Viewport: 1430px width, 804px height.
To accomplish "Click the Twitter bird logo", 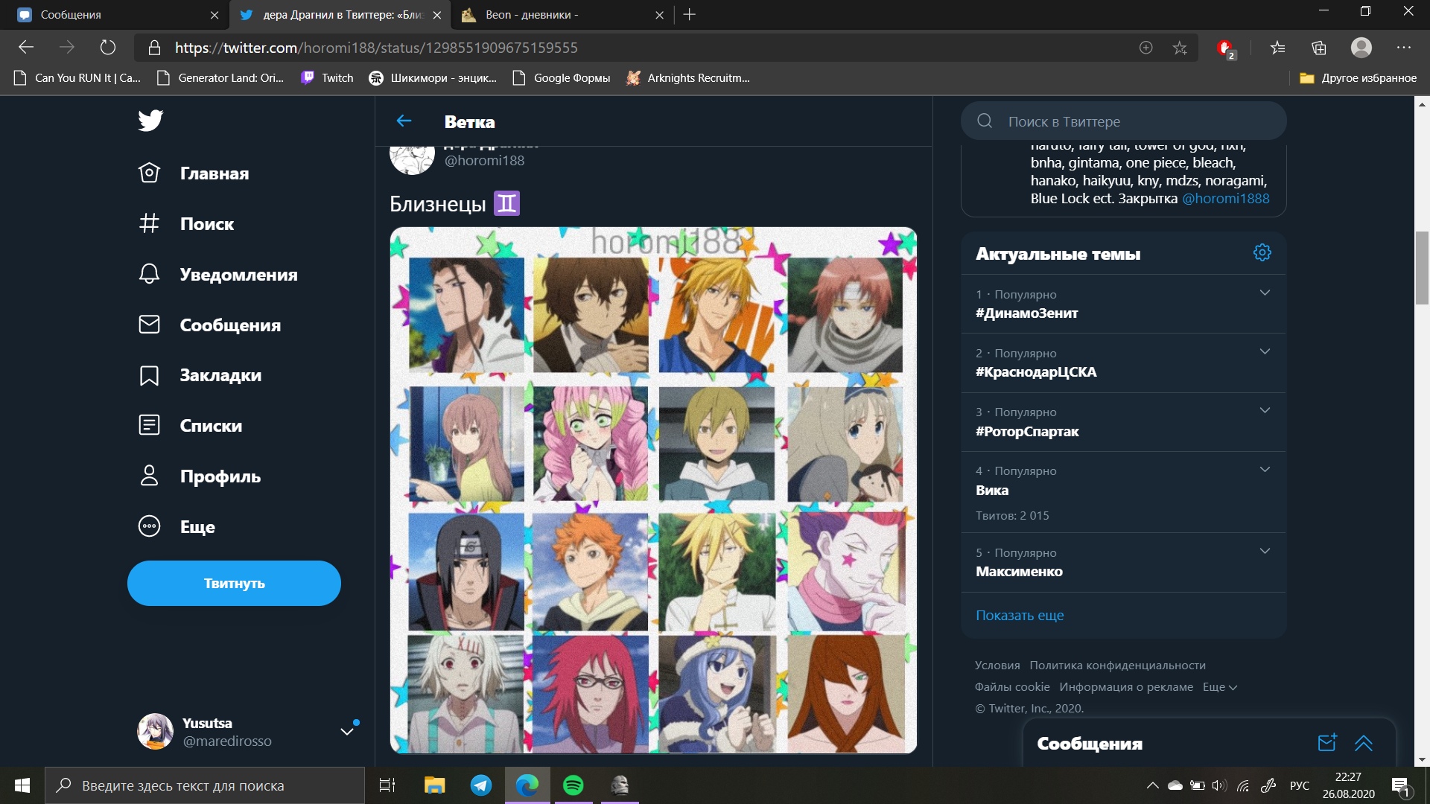I will 150,121.
